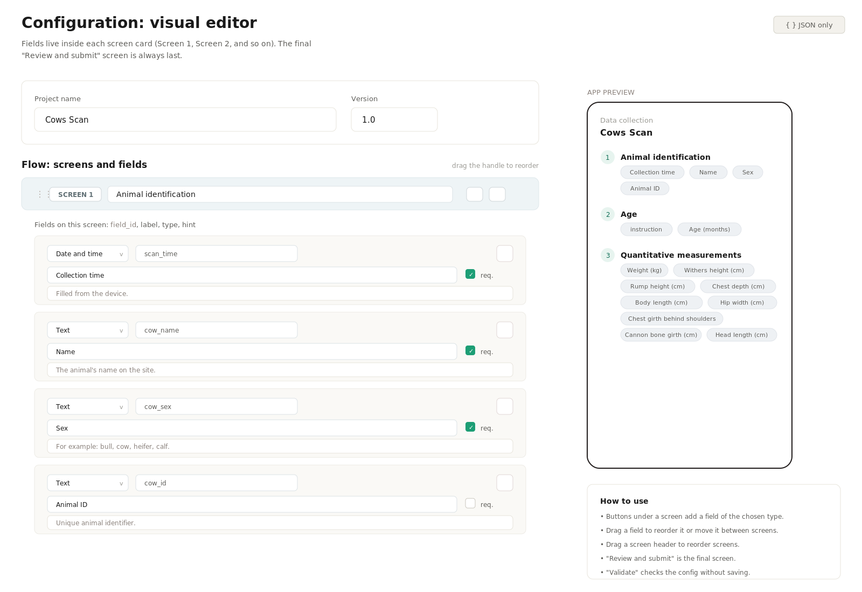Click the Animal ID label input
The width and height of the screenshot is (862, 592).
coord(252,504)
